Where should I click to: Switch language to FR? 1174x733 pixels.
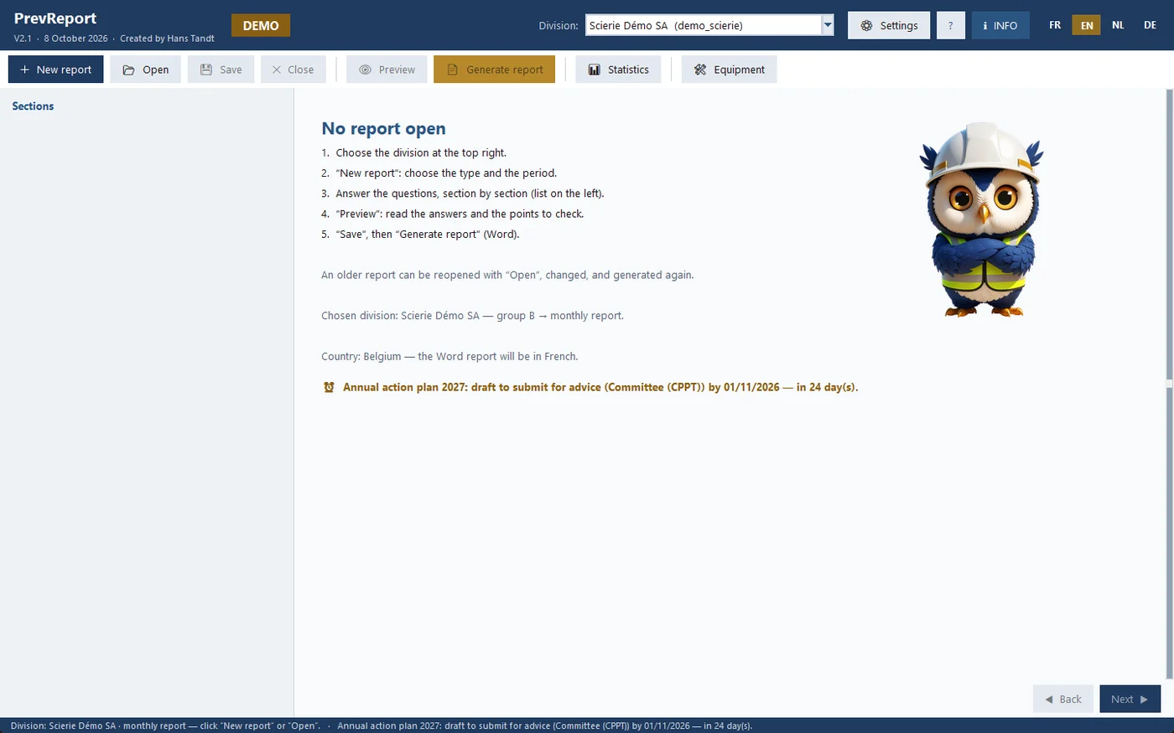[x=1055, y=25]
